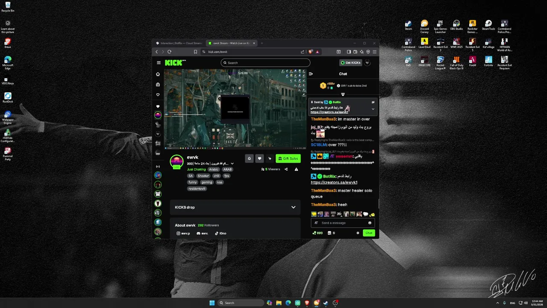Open OBS Studio desktop shortcut
Viewport: 547px width, 308px height.
click(x=456, y=25)
